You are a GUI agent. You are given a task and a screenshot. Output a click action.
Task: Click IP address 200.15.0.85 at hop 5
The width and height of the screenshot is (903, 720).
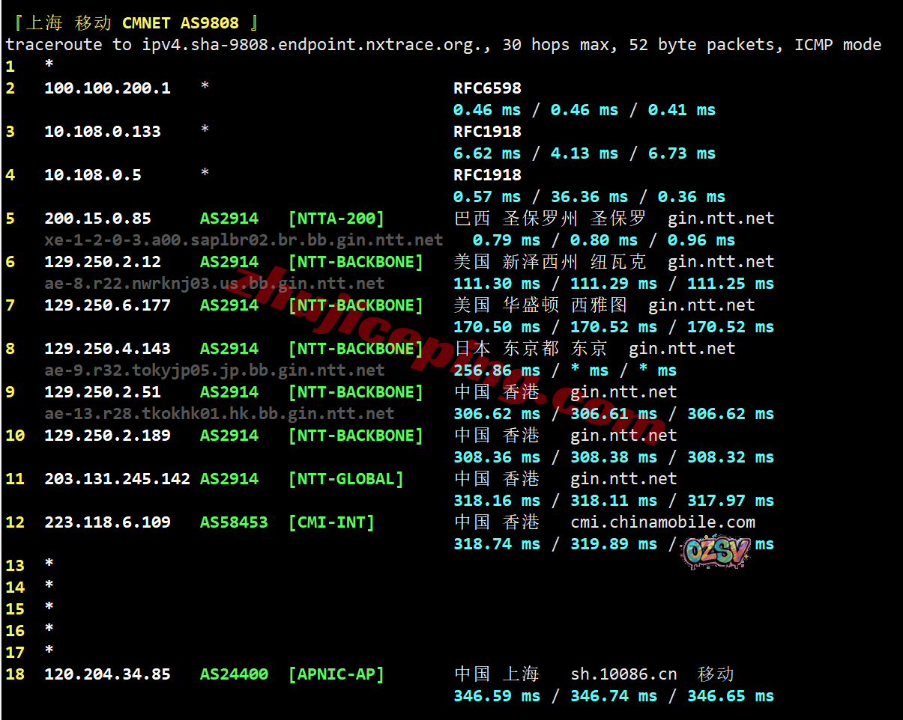97,219
